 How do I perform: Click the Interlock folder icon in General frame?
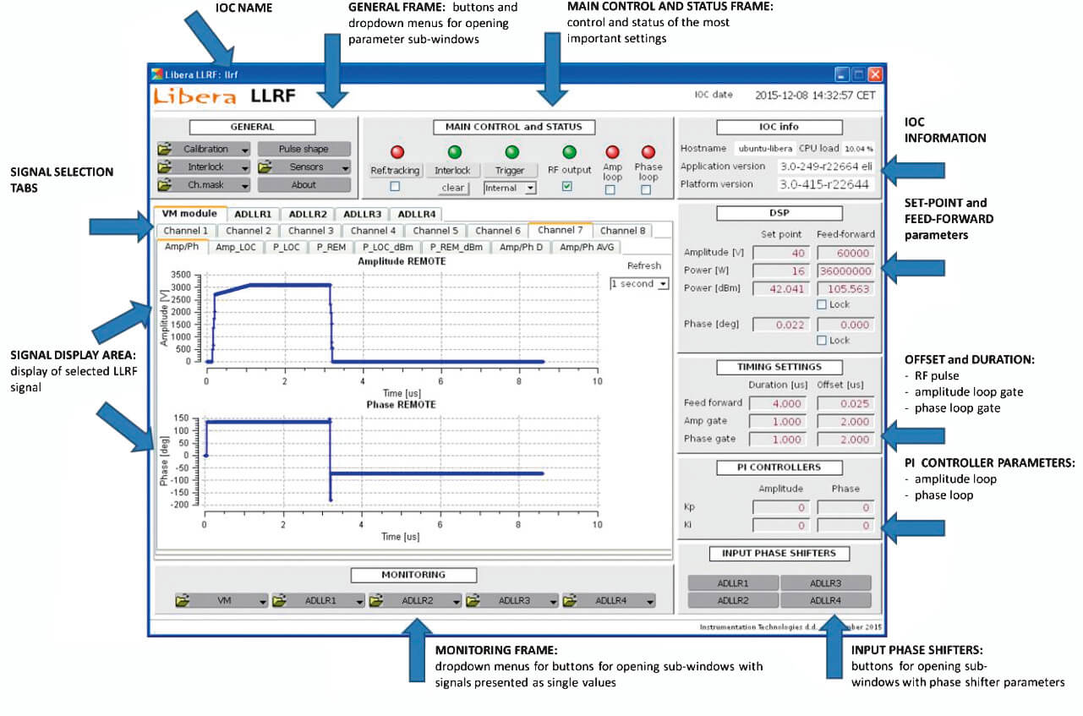point(166,167)
